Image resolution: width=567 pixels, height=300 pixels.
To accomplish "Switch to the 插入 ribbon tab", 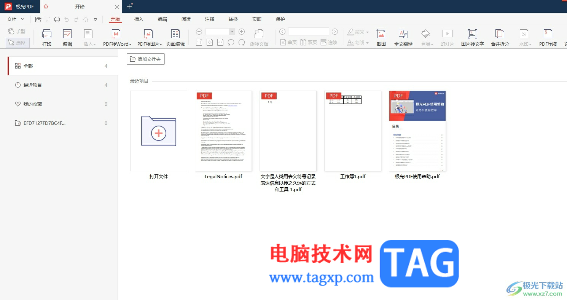I will [x=139, y=19].
